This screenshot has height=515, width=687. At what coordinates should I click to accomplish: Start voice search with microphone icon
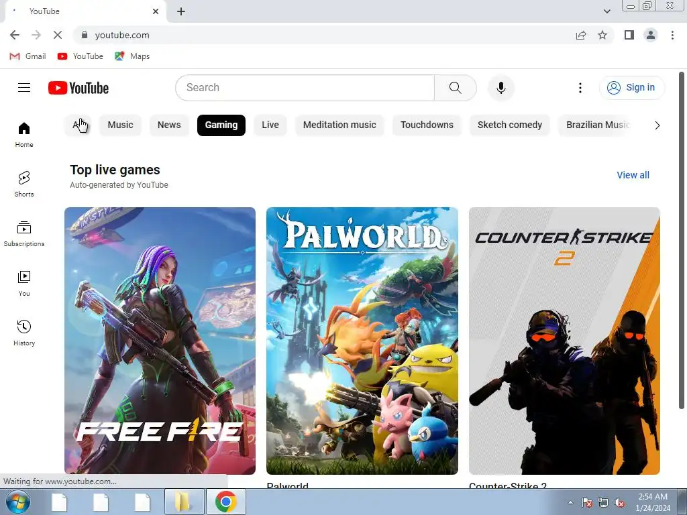[x=500, y=88]
